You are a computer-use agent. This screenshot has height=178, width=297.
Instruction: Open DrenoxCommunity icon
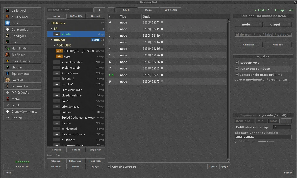click(7, 111)
